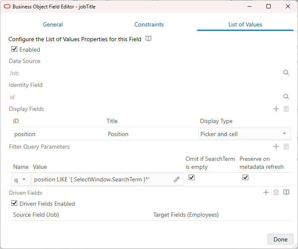Toggle Preserve on metadata refresh checkbox
The image size is (298, 249).
[x=245, y=178]
